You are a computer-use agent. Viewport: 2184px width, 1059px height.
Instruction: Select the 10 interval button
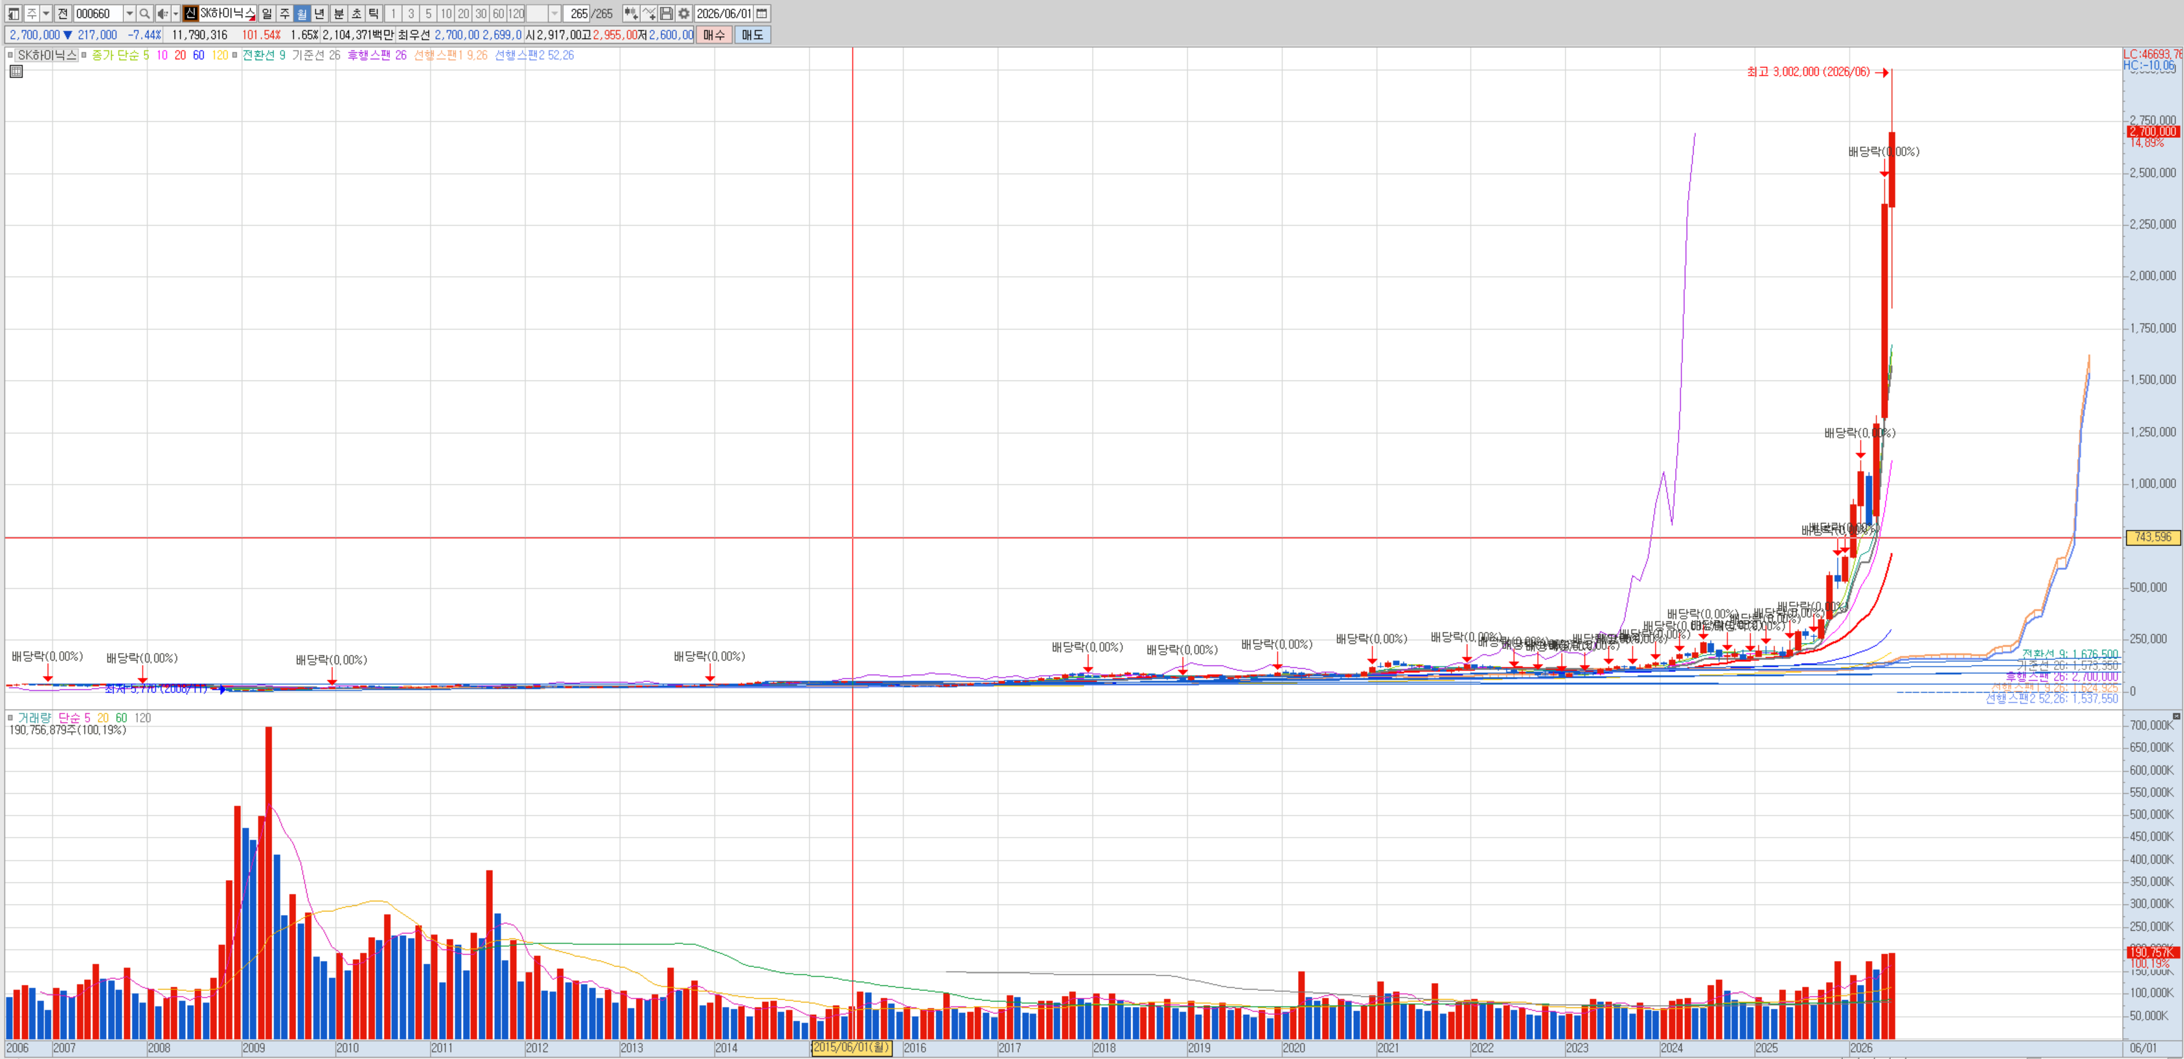446,13
